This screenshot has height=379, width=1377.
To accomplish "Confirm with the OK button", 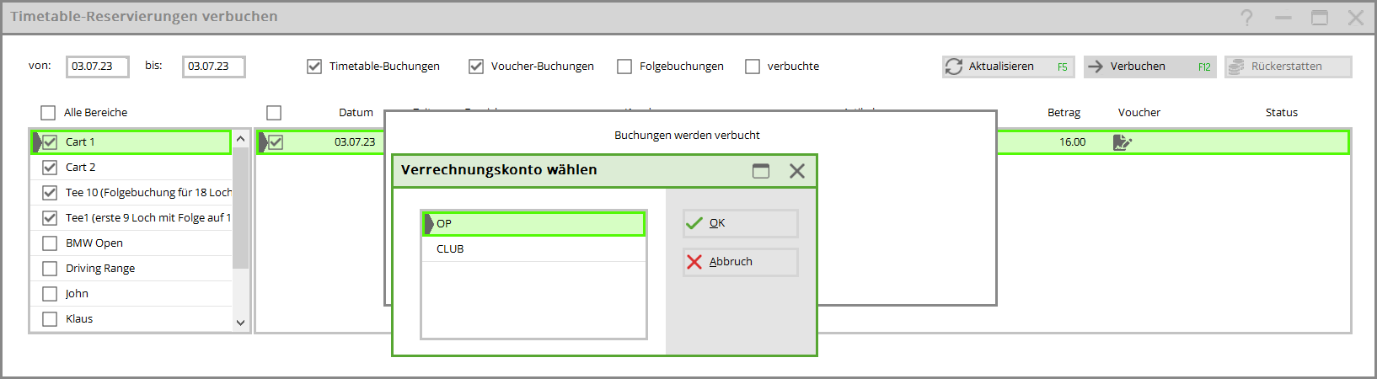I will tap(740, 223).
